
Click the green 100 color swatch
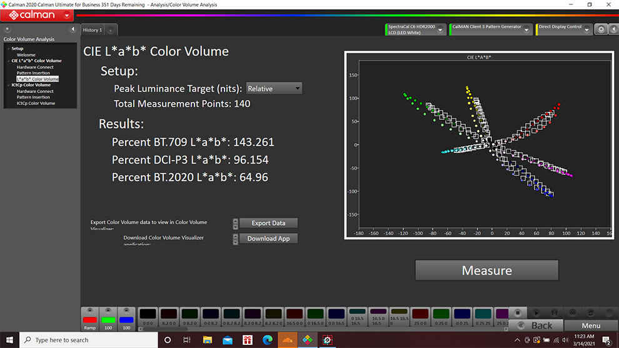pos(108,319)
